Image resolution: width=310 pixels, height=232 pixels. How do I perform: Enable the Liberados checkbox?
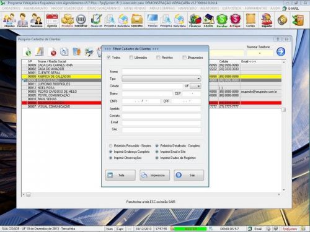pyautogui.click(x=131, y=58)
